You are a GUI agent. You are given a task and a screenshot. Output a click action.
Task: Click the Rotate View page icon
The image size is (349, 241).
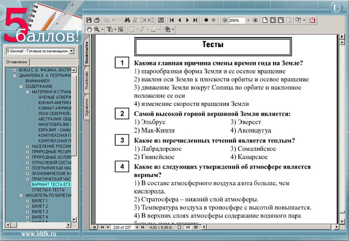point(298,20)
